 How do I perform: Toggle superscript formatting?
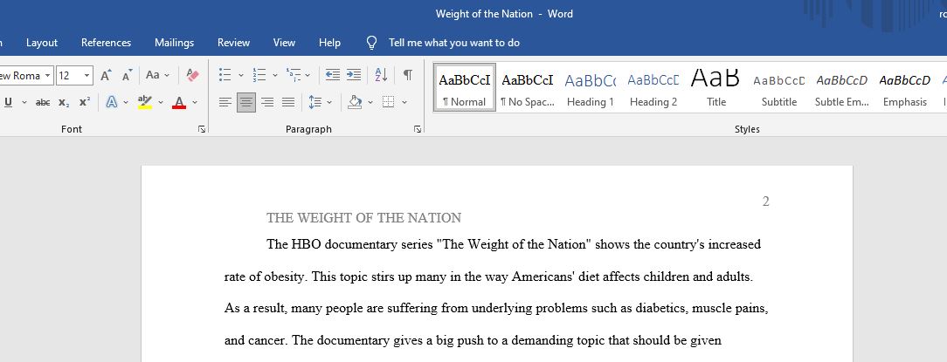(85, 103)
